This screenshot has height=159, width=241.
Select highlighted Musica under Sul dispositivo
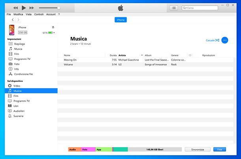[31, 91]
